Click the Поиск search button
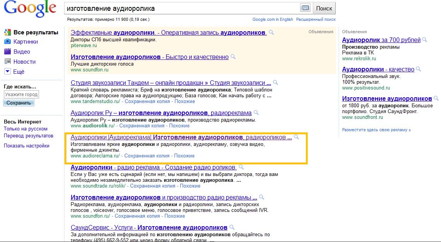 324,8
